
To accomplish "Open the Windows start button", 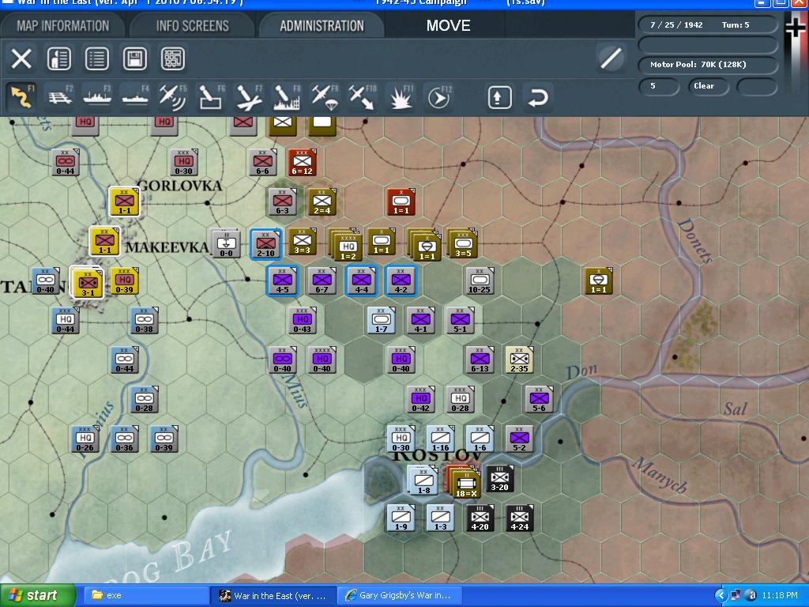I will [x=37, y=595].
